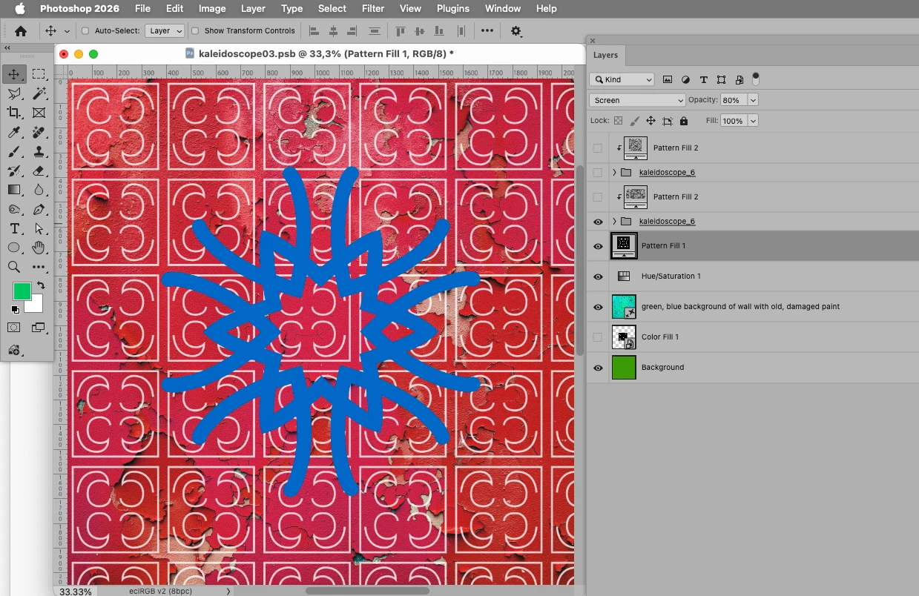Select the Polygonal Lasso tool
This screenshot has width=919, height=596.
click(14, 93)
